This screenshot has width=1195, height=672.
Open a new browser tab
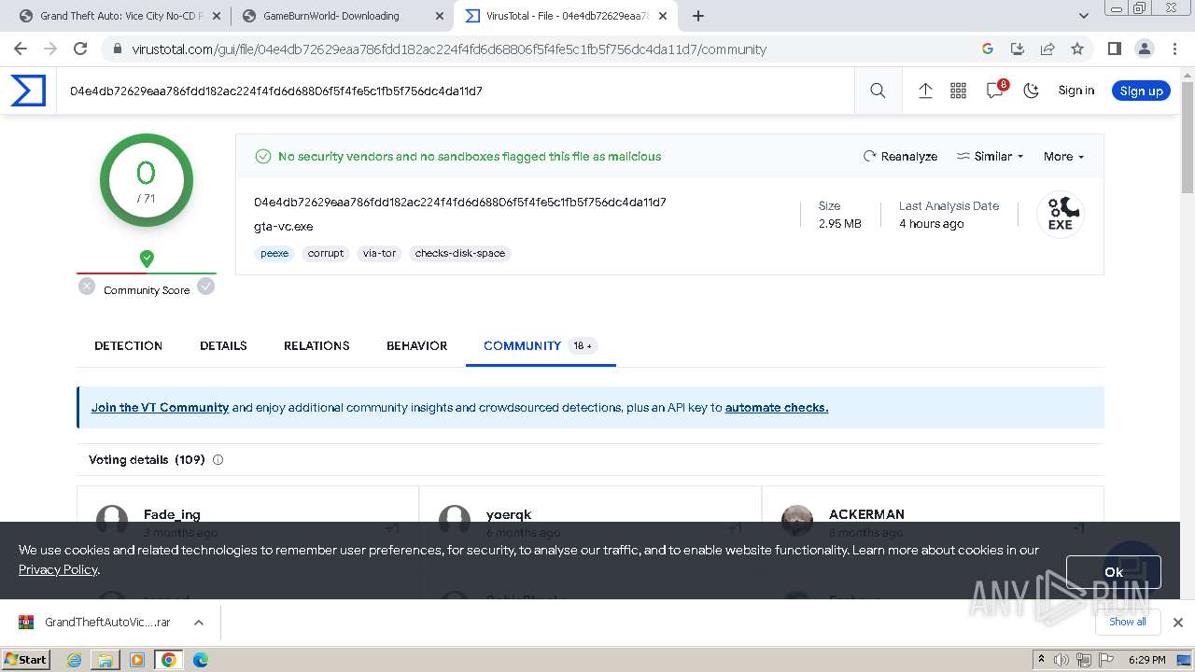coord(698,16)
